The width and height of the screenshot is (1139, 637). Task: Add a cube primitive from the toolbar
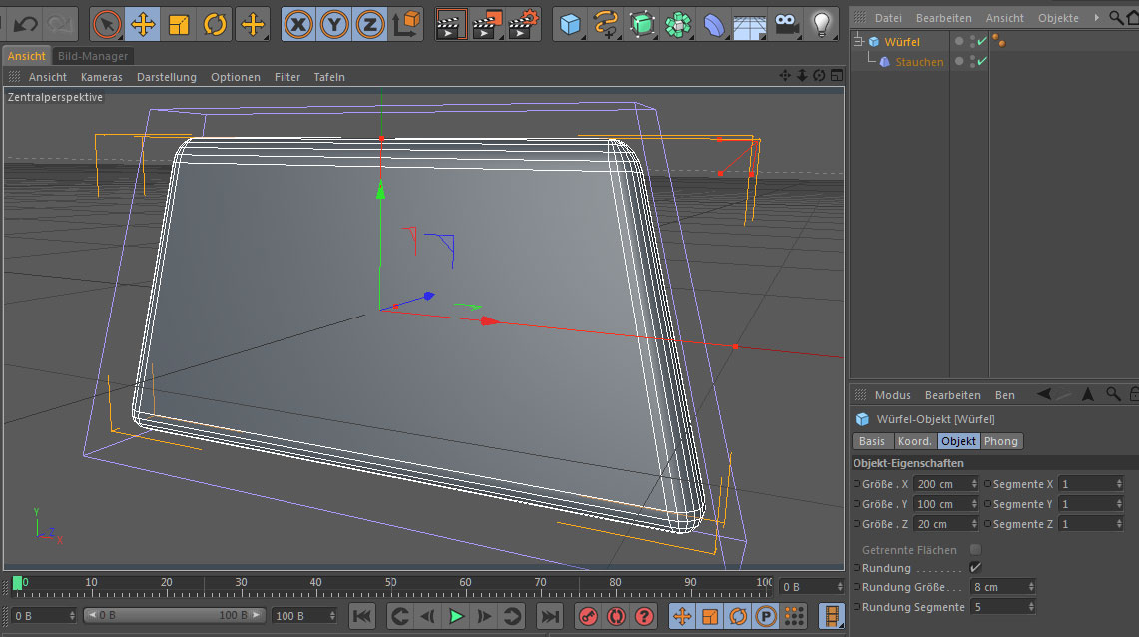point(570,24)
